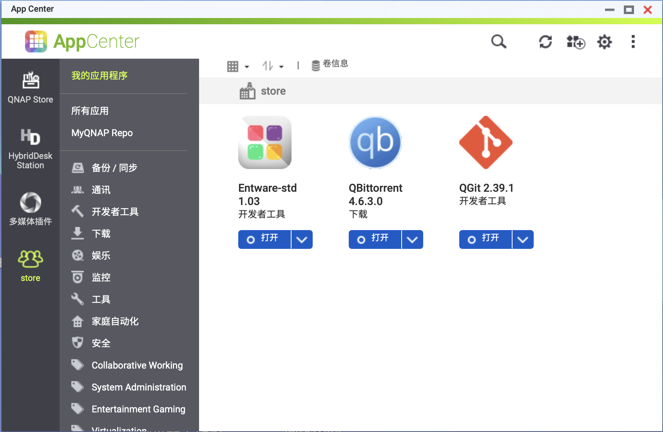Open the three-dot more options menu

pyautogui.click(x=633, y=41)
